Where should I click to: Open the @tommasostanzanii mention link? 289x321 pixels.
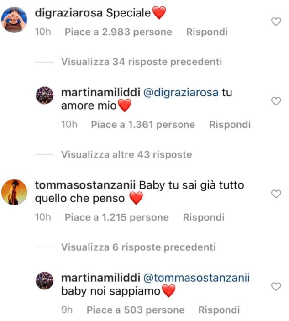click(196, 278)
